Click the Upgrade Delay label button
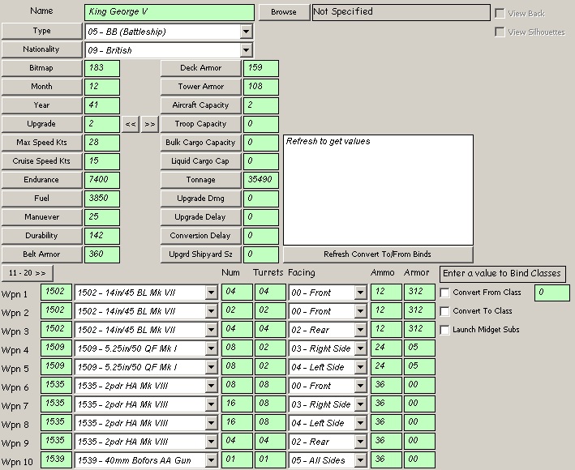The width and height of the screenshot is (575, 470). [201, 217]
